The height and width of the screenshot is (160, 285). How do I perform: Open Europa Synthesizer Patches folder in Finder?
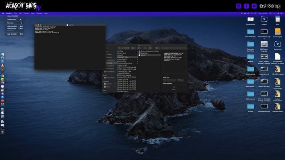[150, 51]
